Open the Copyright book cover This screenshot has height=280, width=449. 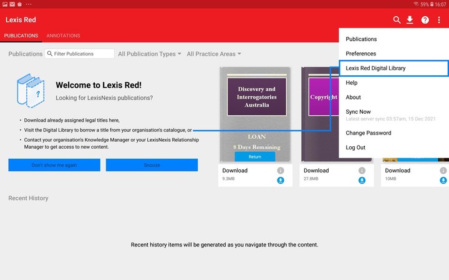319,114
